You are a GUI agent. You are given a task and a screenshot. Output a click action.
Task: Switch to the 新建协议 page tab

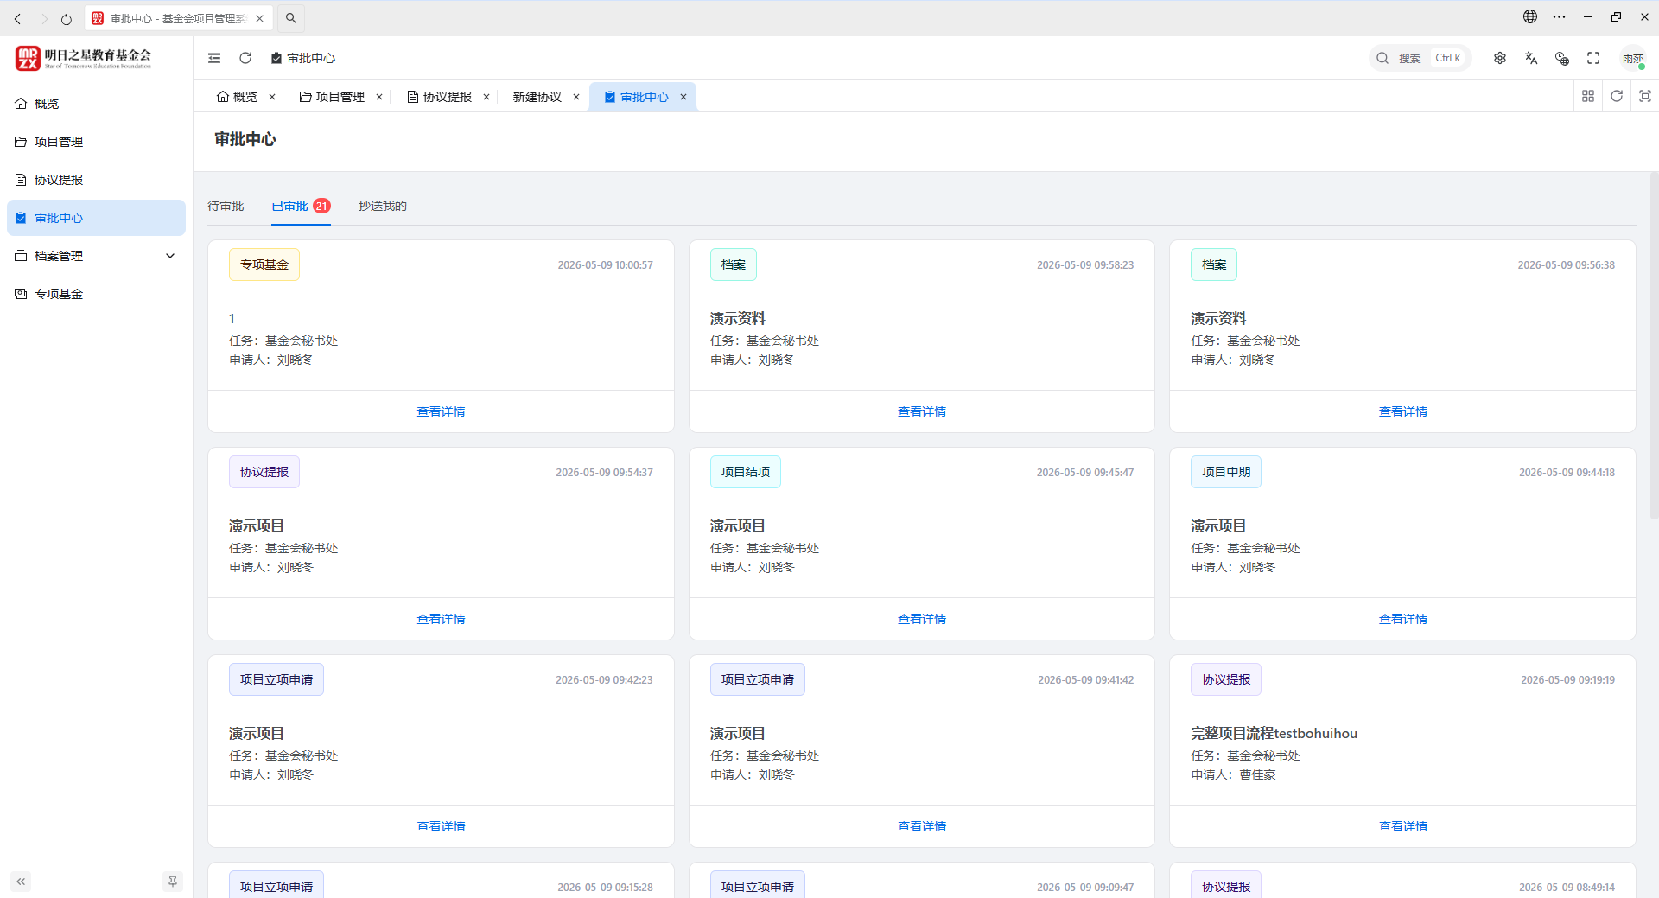click(x=537, y=97)
